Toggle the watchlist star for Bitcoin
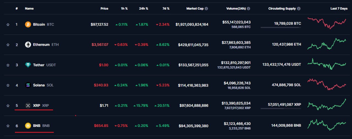The image size is (352, 139). [x=8, y=24]
